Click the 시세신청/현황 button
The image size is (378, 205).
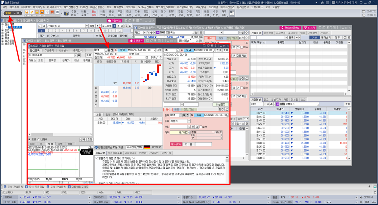[x=134, y=147]
